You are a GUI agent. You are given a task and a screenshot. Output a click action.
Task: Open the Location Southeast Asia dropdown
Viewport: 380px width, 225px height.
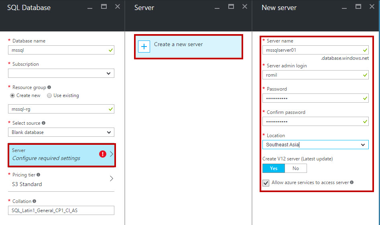pos(315,145)
